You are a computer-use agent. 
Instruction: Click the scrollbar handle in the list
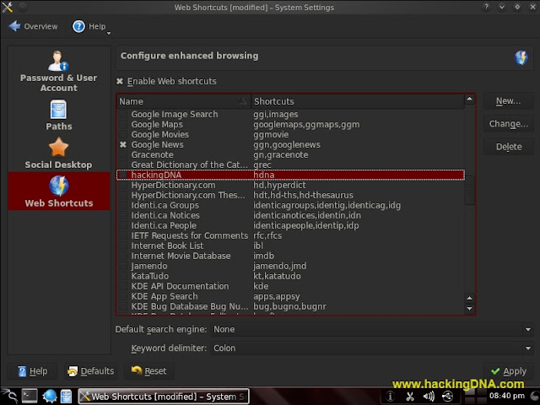click(x=469, y=190)
